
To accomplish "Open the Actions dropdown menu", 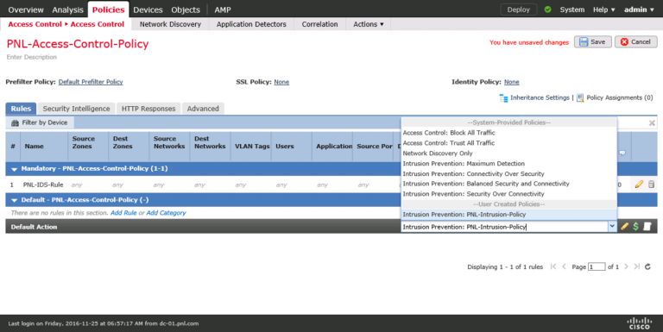I will (x=369, y=24).
